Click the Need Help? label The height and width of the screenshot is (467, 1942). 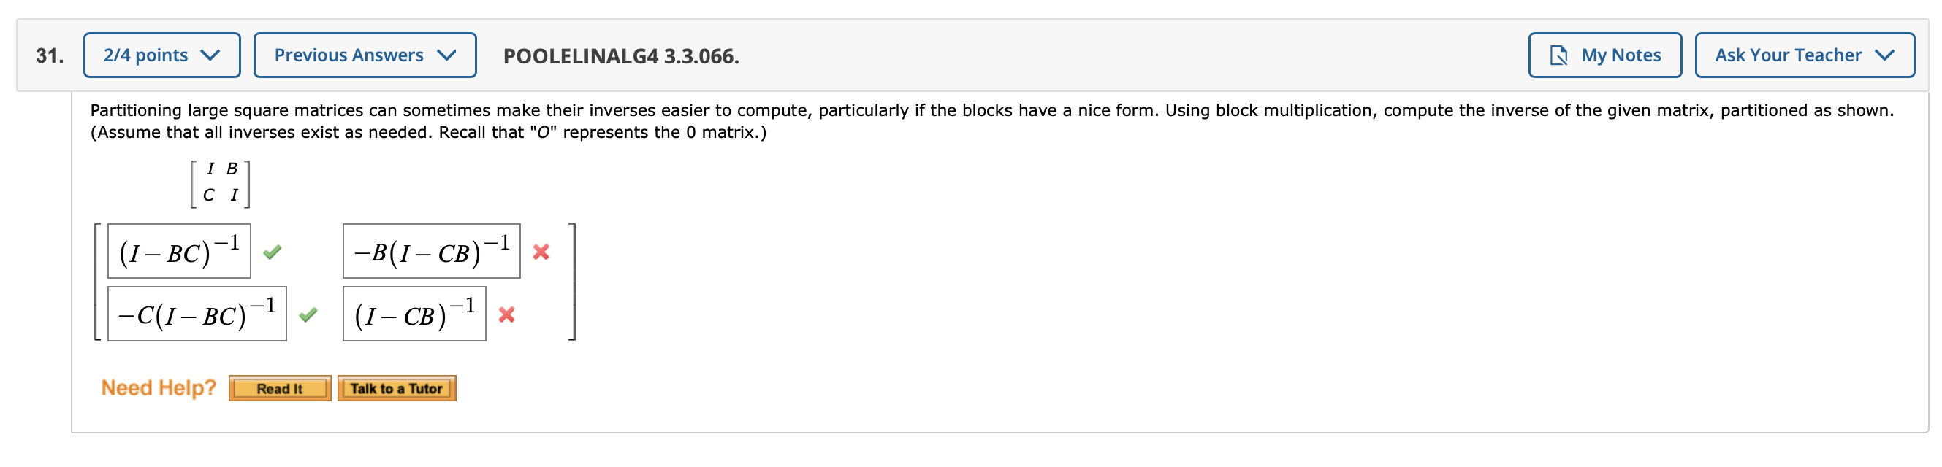pos(159,387)
